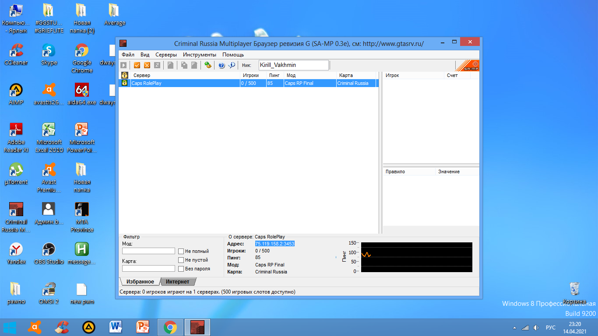Image resolution: width=598 pixels, height=336 pixels.
Task: Open the Помощь menu
Action: [233, 55]
